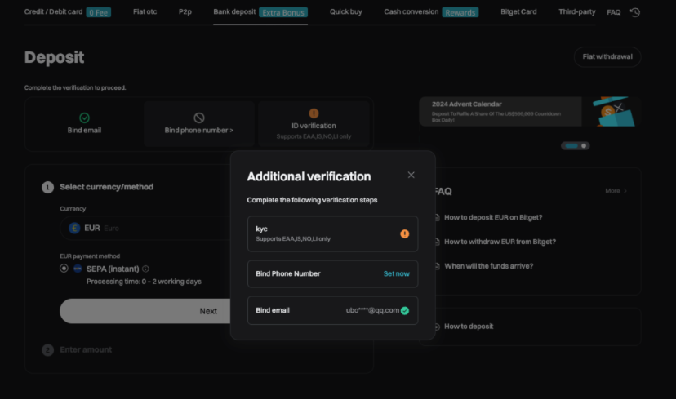Click the SEPA info tooltip icon

(146, 269)
